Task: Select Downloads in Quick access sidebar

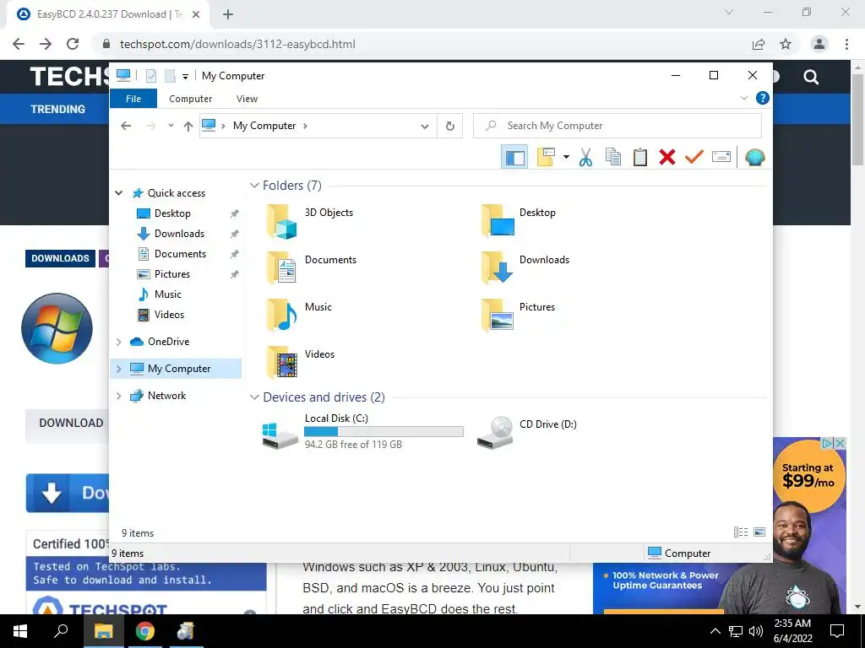Action: pyautogui.click(x=179, y=234)
